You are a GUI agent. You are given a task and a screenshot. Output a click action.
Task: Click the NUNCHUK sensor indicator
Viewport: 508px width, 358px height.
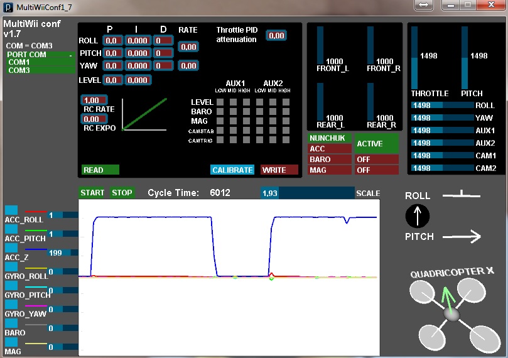coord(330,138)
